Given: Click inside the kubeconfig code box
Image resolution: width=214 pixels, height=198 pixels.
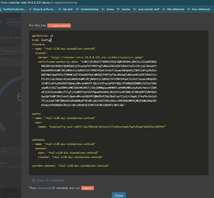Looking at the screenshot, I should (119, 103).
